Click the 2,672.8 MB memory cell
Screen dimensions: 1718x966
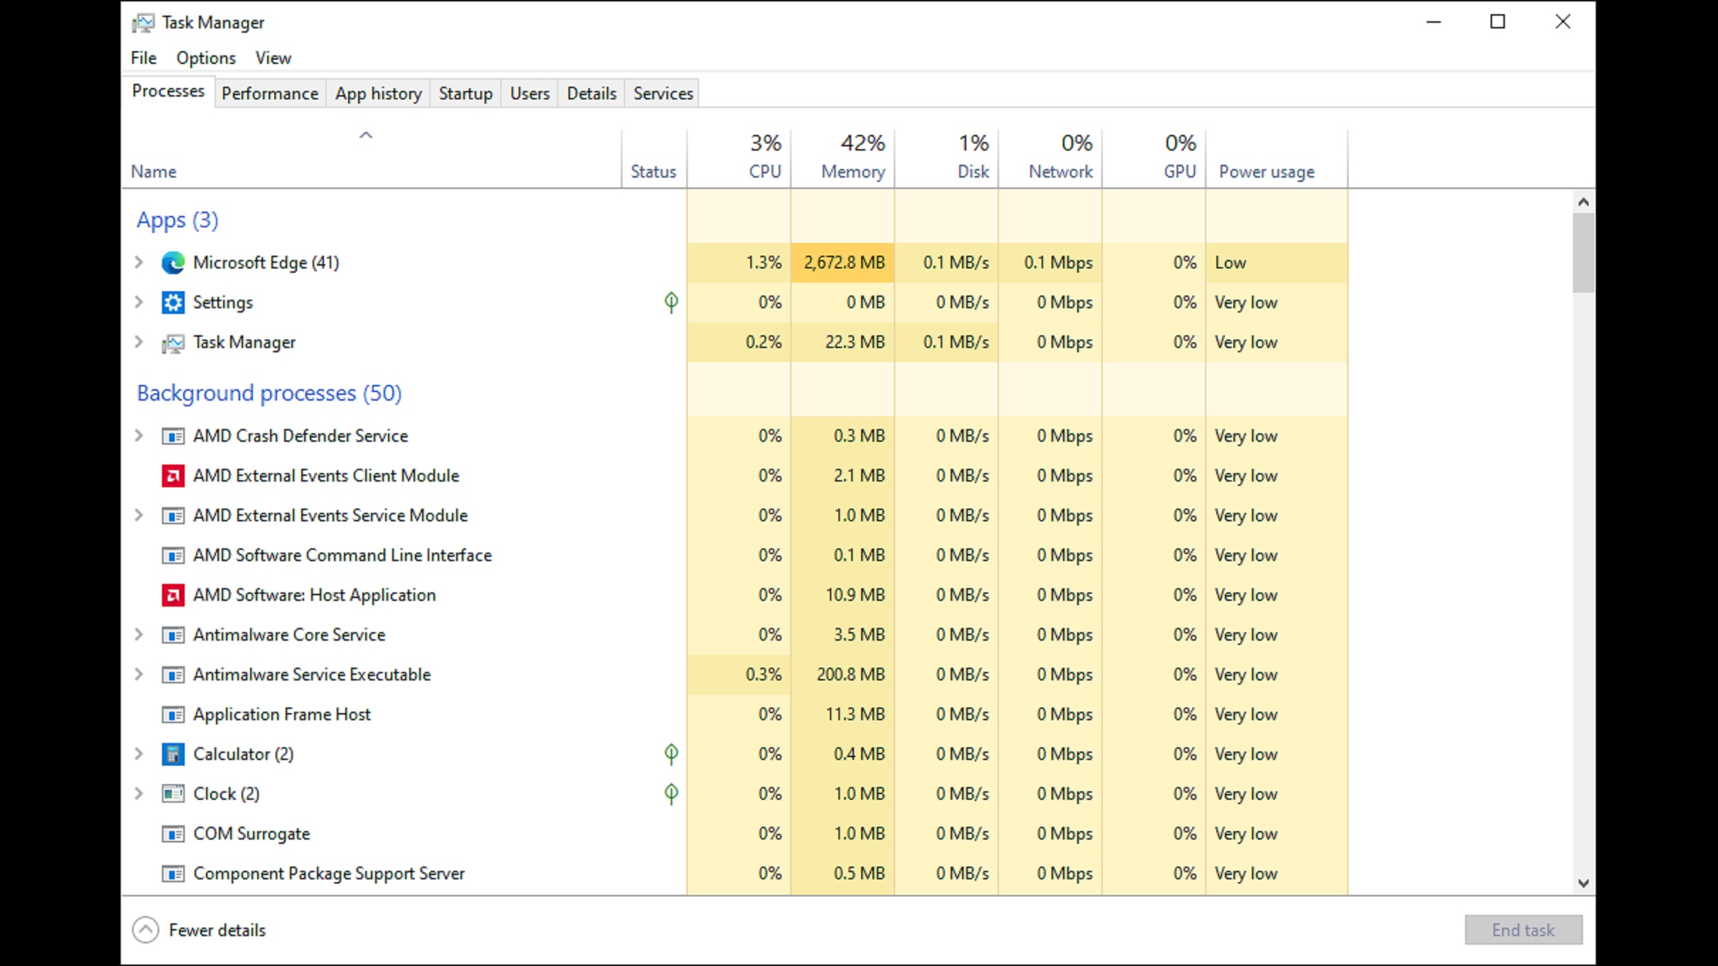(843, 263)
